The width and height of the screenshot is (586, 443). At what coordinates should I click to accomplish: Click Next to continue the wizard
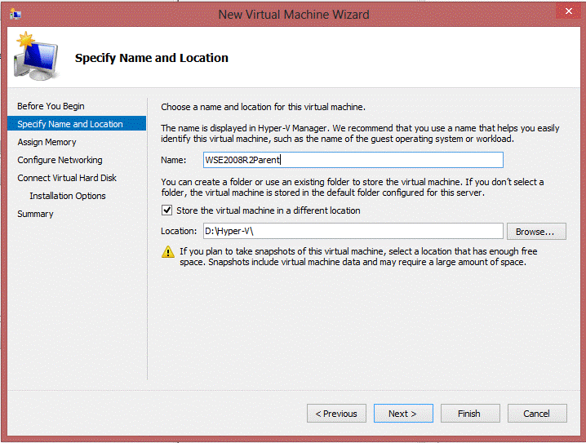[403, 414]
